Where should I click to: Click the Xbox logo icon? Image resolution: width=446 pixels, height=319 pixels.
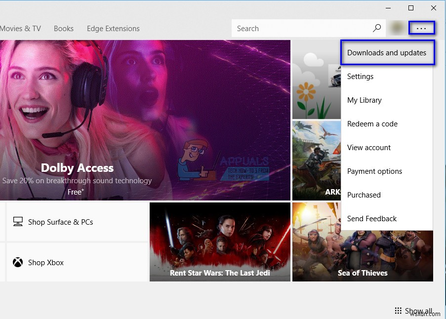pos(18,262)
